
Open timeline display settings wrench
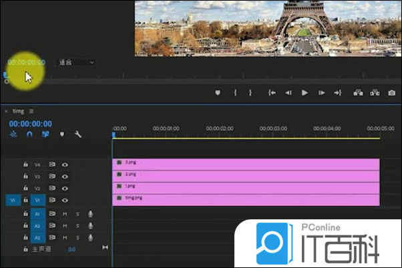pyautogui.click(x=78, y=134)
